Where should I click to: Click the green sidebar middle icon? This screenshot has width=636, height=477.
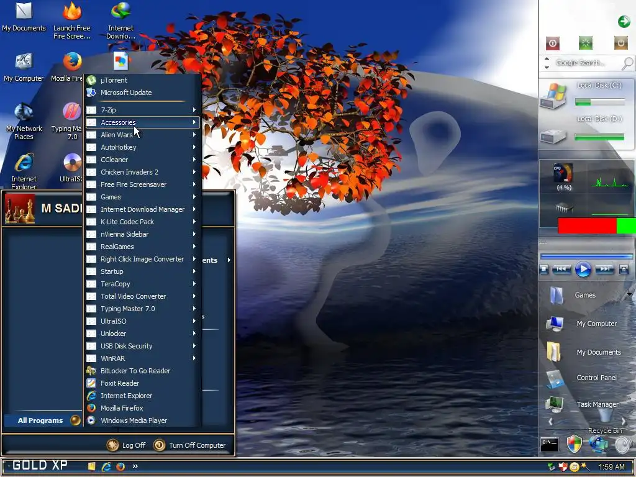click(585, 43)
